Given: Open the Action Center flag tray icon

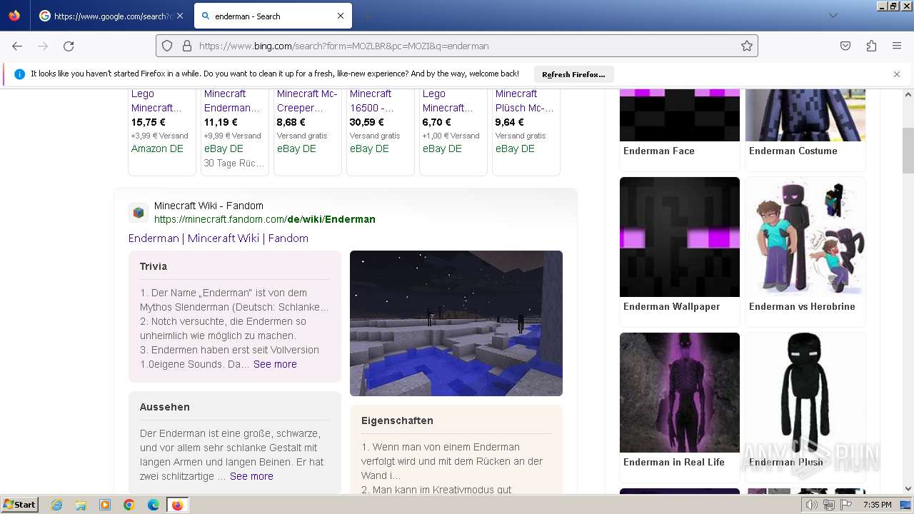Looking at the screenshot, I should coord(846,505).
